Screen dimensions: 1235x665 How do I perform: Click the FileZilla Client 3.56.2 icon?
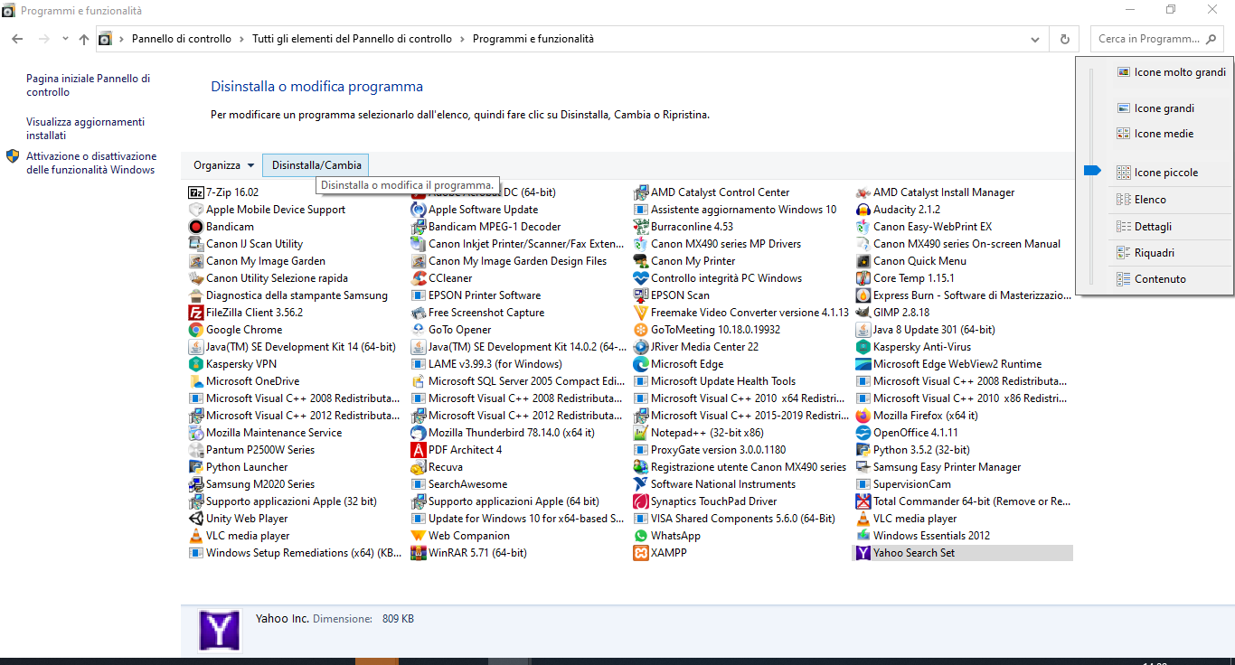point(196,313)
